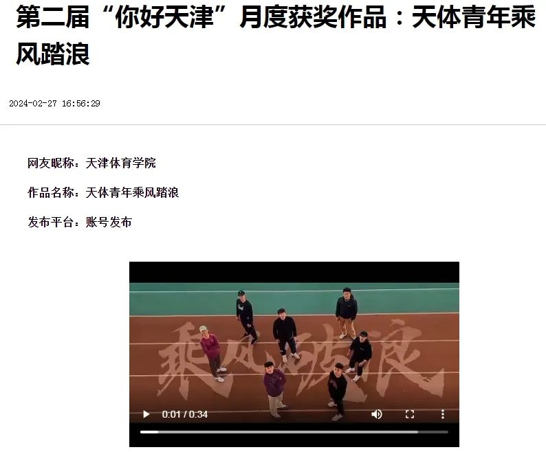Enter fullscreen mode for the video
The image size is (546, 454).
pyautogui.click(x=410, y=414)
